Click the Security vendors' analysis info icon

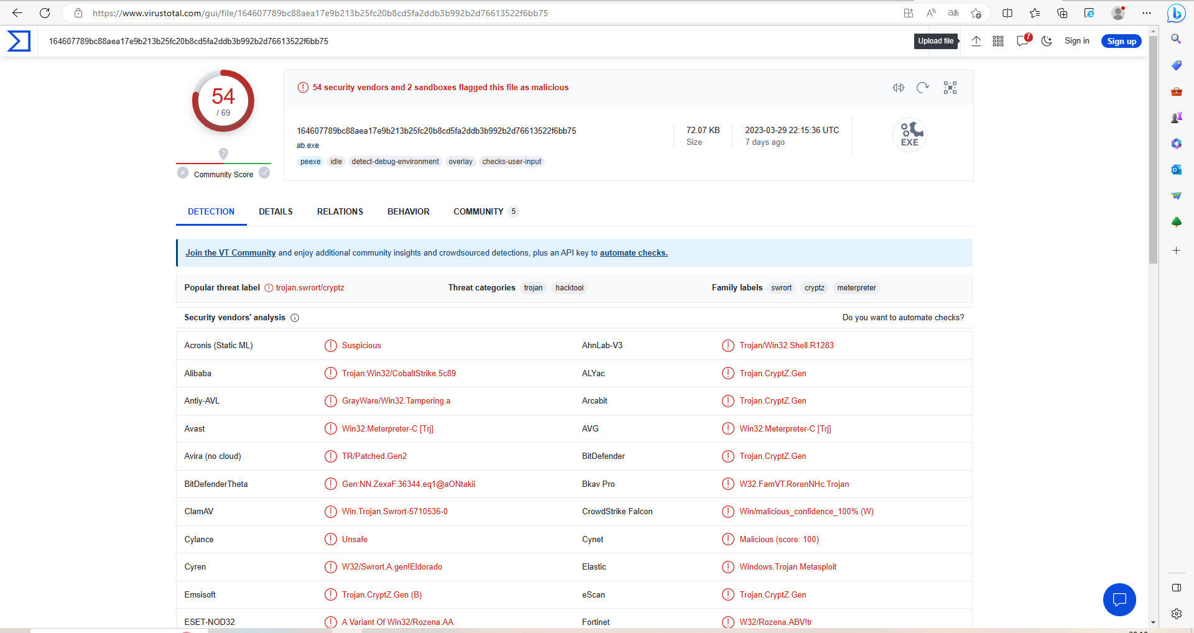(x=295, y=318)
